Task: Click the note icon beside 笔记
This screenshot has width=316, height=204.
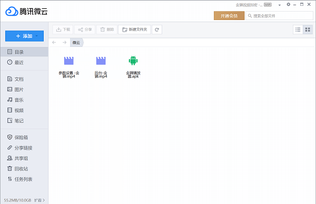Action: click(x=9, y=121)
